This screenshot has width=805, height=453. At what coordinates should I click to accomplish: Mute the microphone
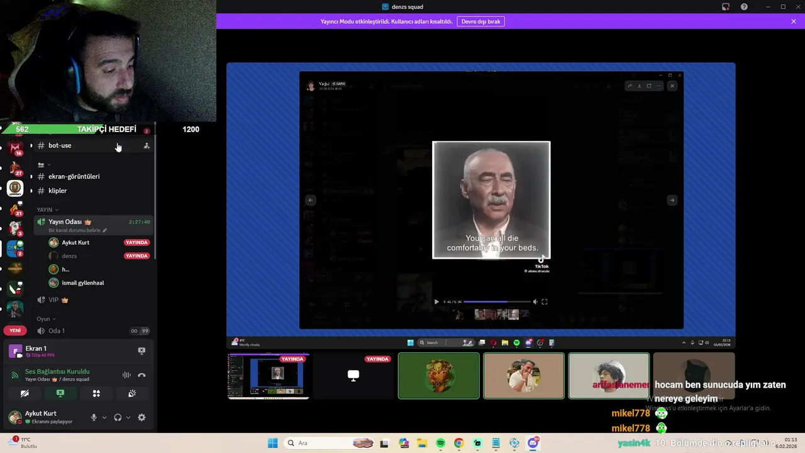(x=94, y=417)
